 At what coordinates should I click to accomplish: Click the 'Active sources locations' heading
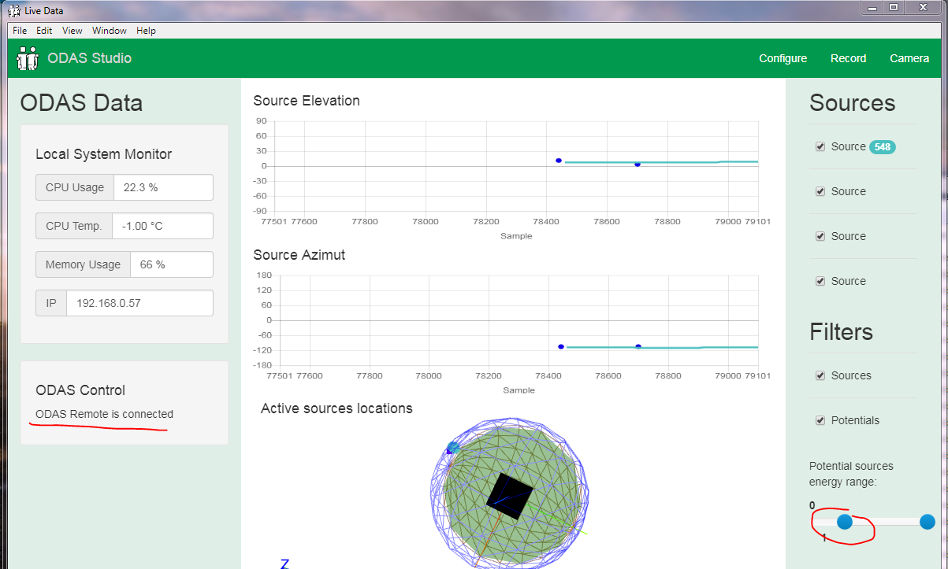click(x=336, y=408)
